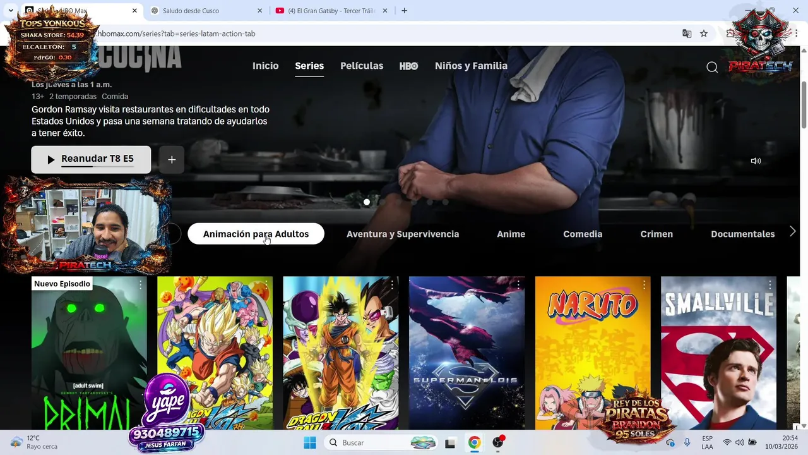
Task: Unmute the hero trailer with the speaker icon
Action: click(x=756, y=161)
